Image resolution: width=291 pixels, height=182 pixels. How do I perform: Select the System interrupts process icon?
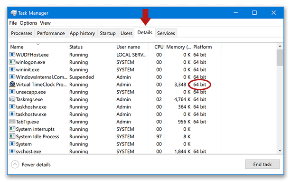point(12,129)
